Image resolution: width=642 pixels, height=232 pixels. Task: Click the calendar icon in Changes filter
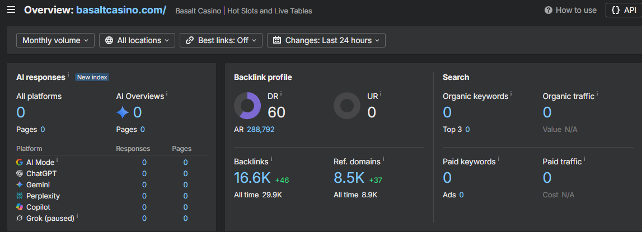277,40
